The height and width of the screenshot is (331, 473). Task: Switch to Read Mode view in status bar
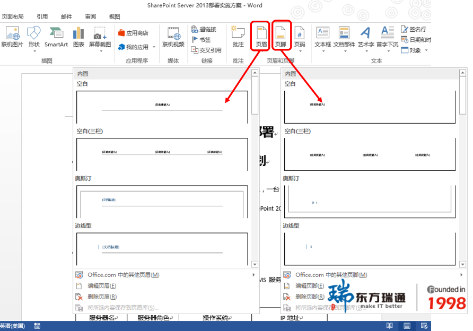click(389, 326)
